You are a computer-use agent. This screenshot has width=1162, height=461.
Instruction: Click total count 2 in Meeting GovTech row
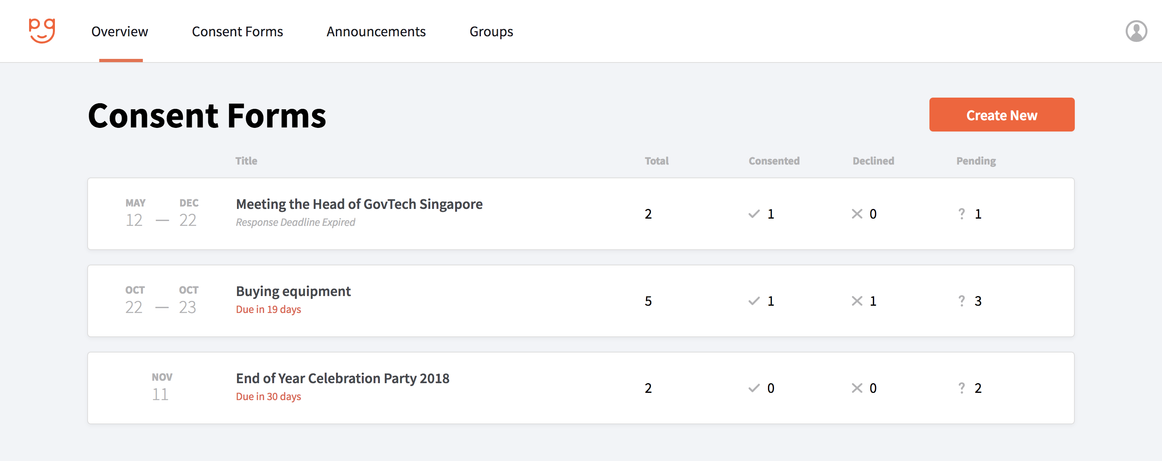[648, 214]
